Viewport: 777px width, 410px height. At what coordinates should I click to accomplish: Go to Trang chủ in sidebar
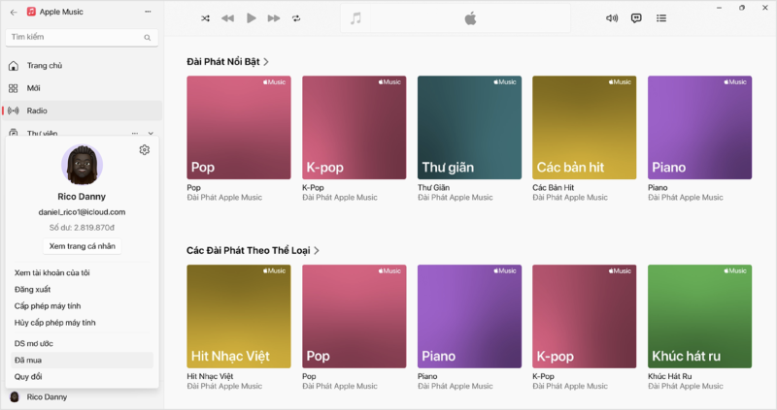[82, 65]
